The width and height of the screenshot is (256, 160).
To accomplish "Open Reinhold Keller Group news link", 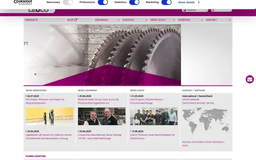I will tap(98, 101).
